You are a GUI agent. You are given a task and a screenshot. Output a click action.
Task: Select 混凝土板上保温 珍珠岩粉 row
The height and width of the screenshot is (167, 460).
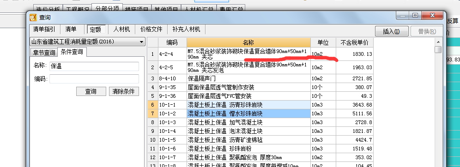[248, 149]
